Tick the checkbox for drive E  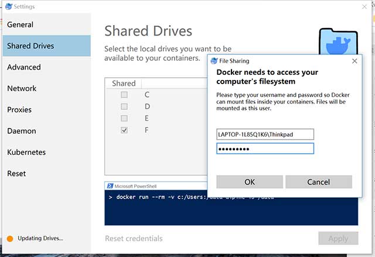tap(124, 118)
